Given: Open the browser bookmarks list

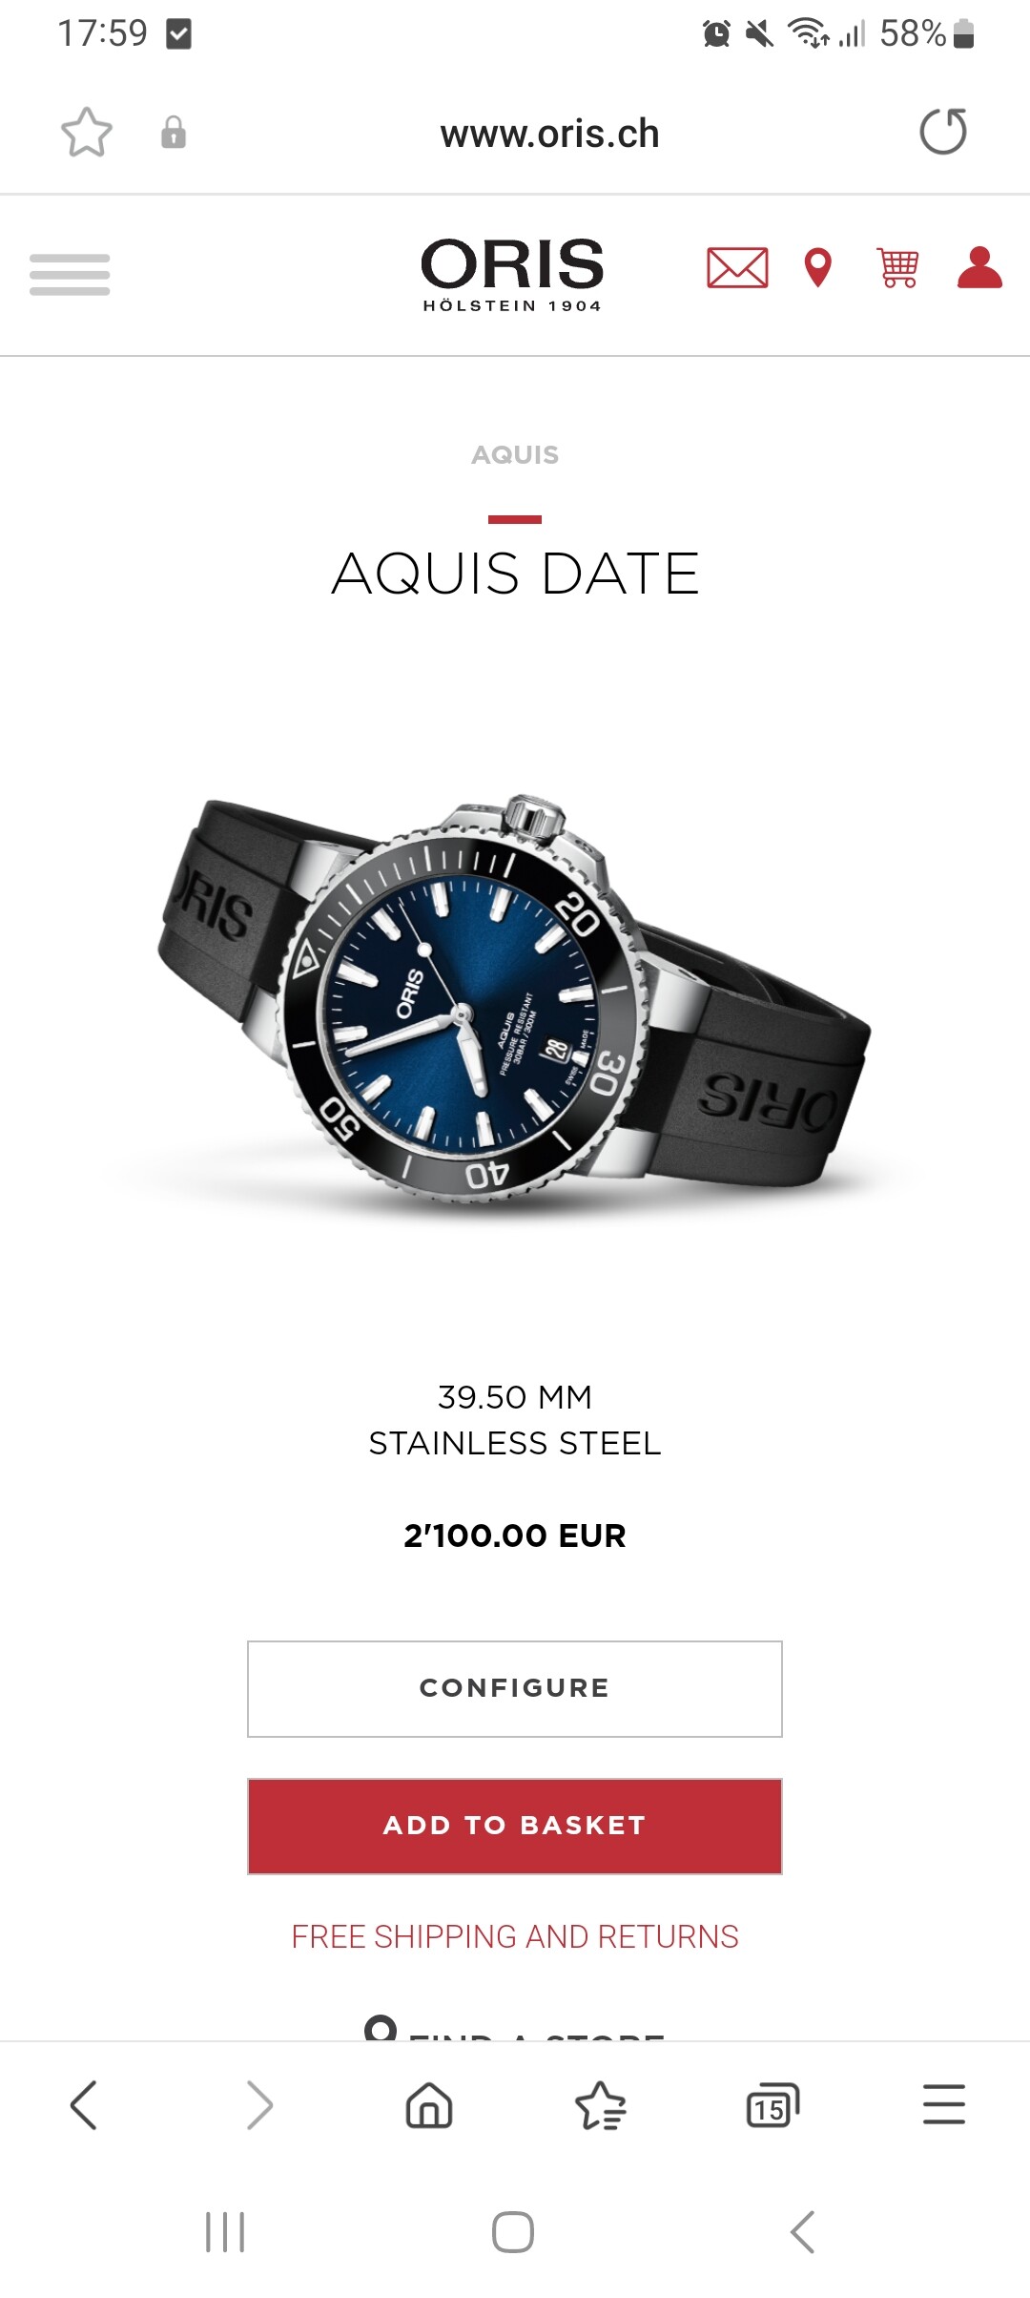Looking at the screenshot, I should 601,2104.
